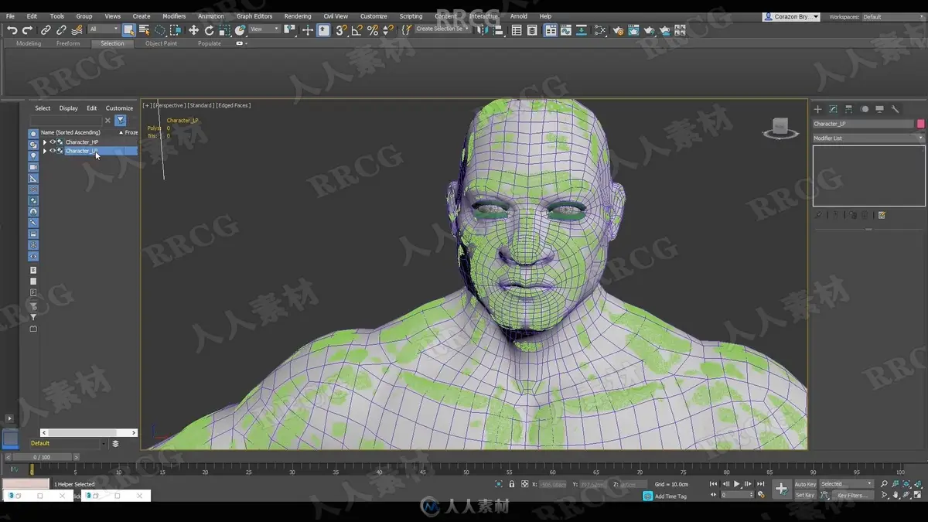Image resolution: width=928 pixels, height=522 pixels.
Task: Open the Hierarchy panel icon
Action: tap(848, 109)
